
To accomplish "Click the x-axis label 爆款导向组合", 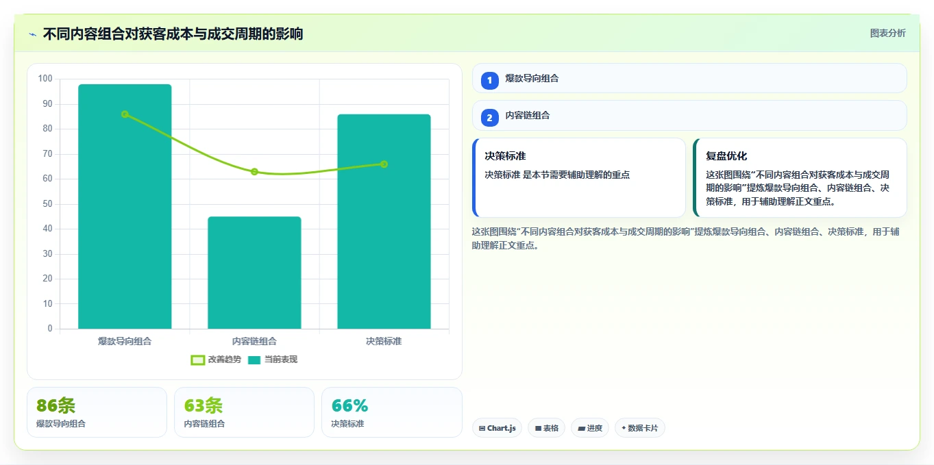I will pyautogui.click(x=125, y=341).
